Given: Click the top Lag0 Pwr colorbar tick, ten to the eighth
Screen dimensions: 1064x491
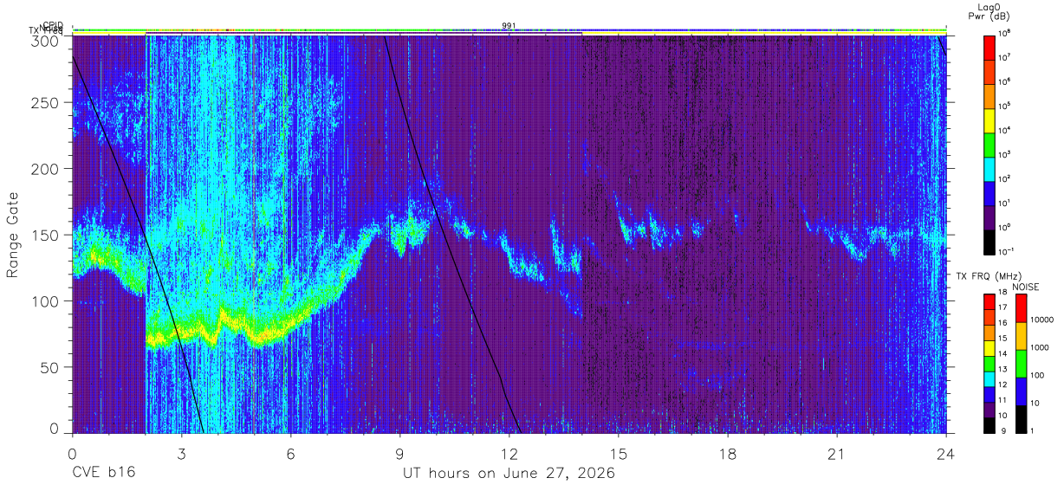Looking at the screenshot, I should [x=1006, y=34].
